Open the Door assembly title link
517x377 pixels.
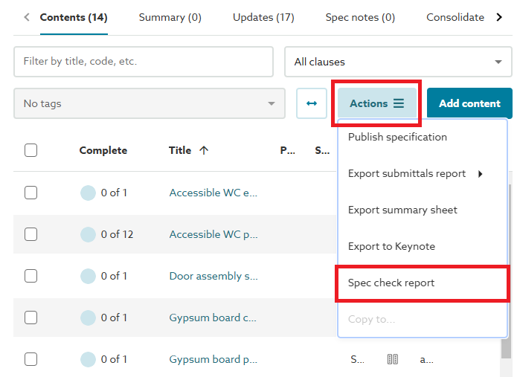coord(213,276)
